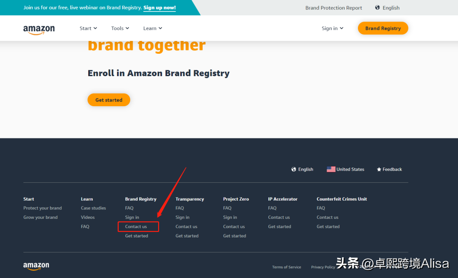Open the Brand Protection Report link
The image size is (458, 278).
(x=334, y=8)
